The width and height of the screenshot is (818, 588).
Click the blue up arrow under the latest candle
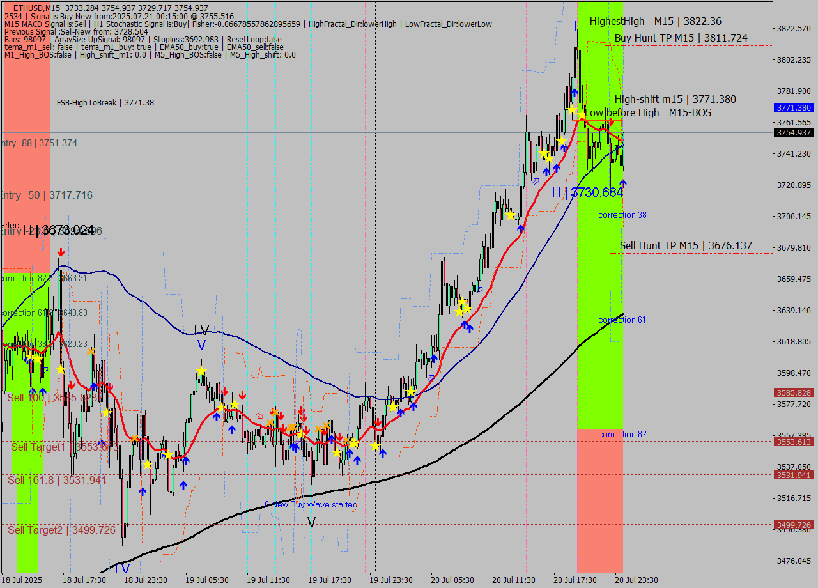point(623,183)
